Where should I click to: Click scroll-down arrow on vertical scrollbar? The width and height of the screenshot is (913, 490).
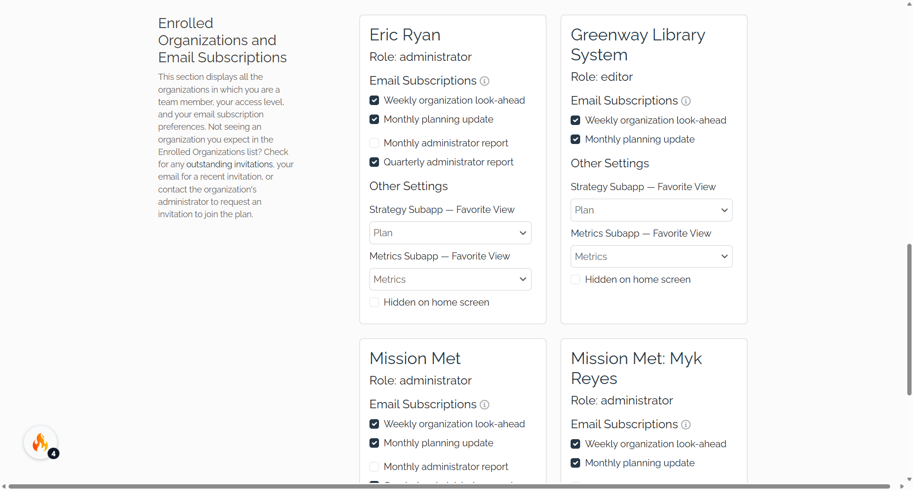point(909,480)
